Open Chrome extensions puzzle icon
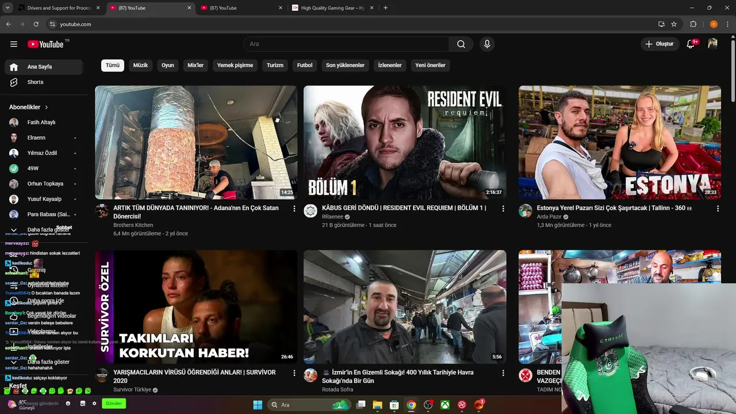Viewport: 736px width, 414px height. point(693,24)
